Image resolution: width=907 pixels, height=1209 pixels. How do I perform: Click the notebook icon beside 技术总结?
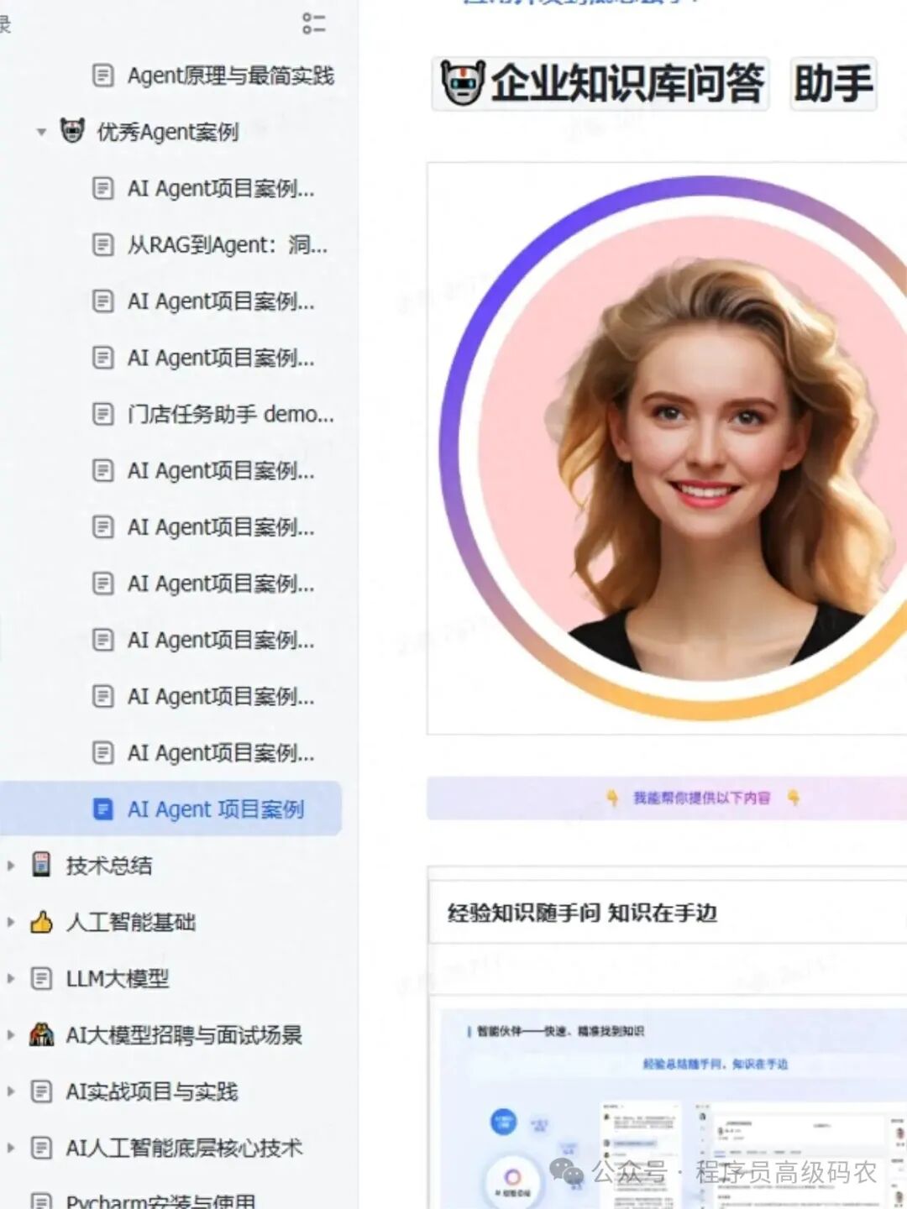click(x=41, y=864)
